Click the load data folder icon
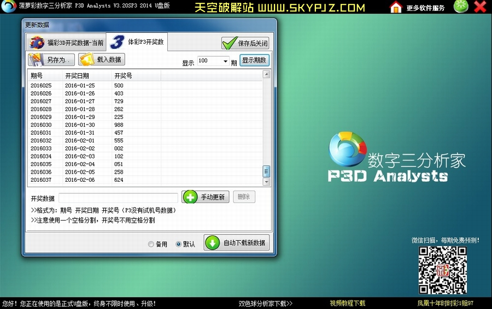Screen dimensions: 492x309 pyautogui.click(x=87, y=60)
